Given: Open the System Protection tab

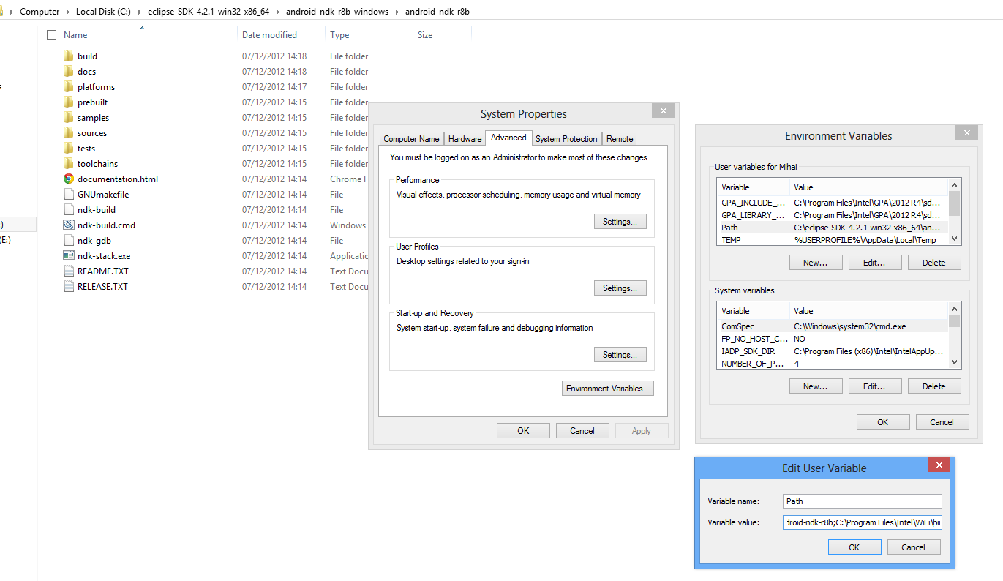Looking at the screenshot, I should 566,139.
